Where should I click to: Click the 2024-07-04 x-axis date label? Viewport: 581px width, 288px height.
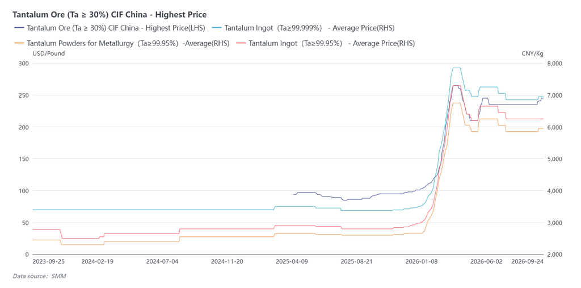pyautogui.click(x=162, y=261)
